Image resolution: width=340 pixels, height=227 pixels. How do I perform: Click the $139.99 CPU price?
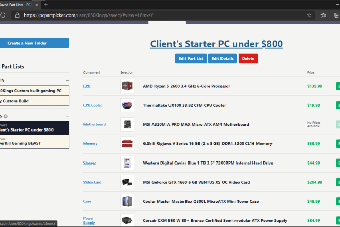pyautogui.click(x=315, y=86)
